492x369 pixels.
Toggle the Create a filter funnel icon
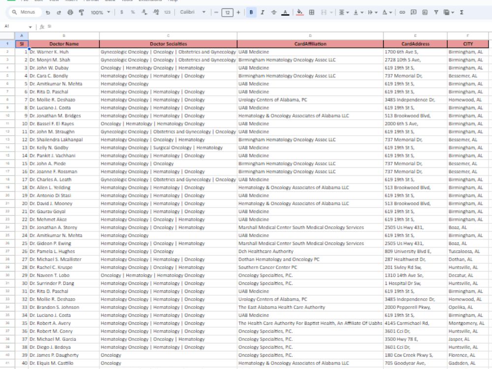click(436, 12)
